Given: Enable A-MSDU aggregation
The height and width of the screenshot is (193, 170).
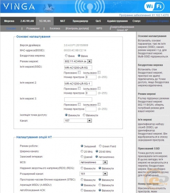Looking at the screenshot, I should click(100, 185).
